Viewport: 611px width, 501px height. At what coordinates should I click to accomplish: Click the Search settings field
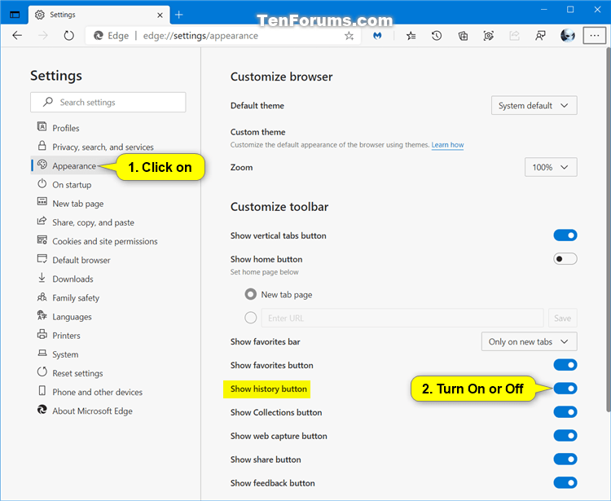(108, 102)
